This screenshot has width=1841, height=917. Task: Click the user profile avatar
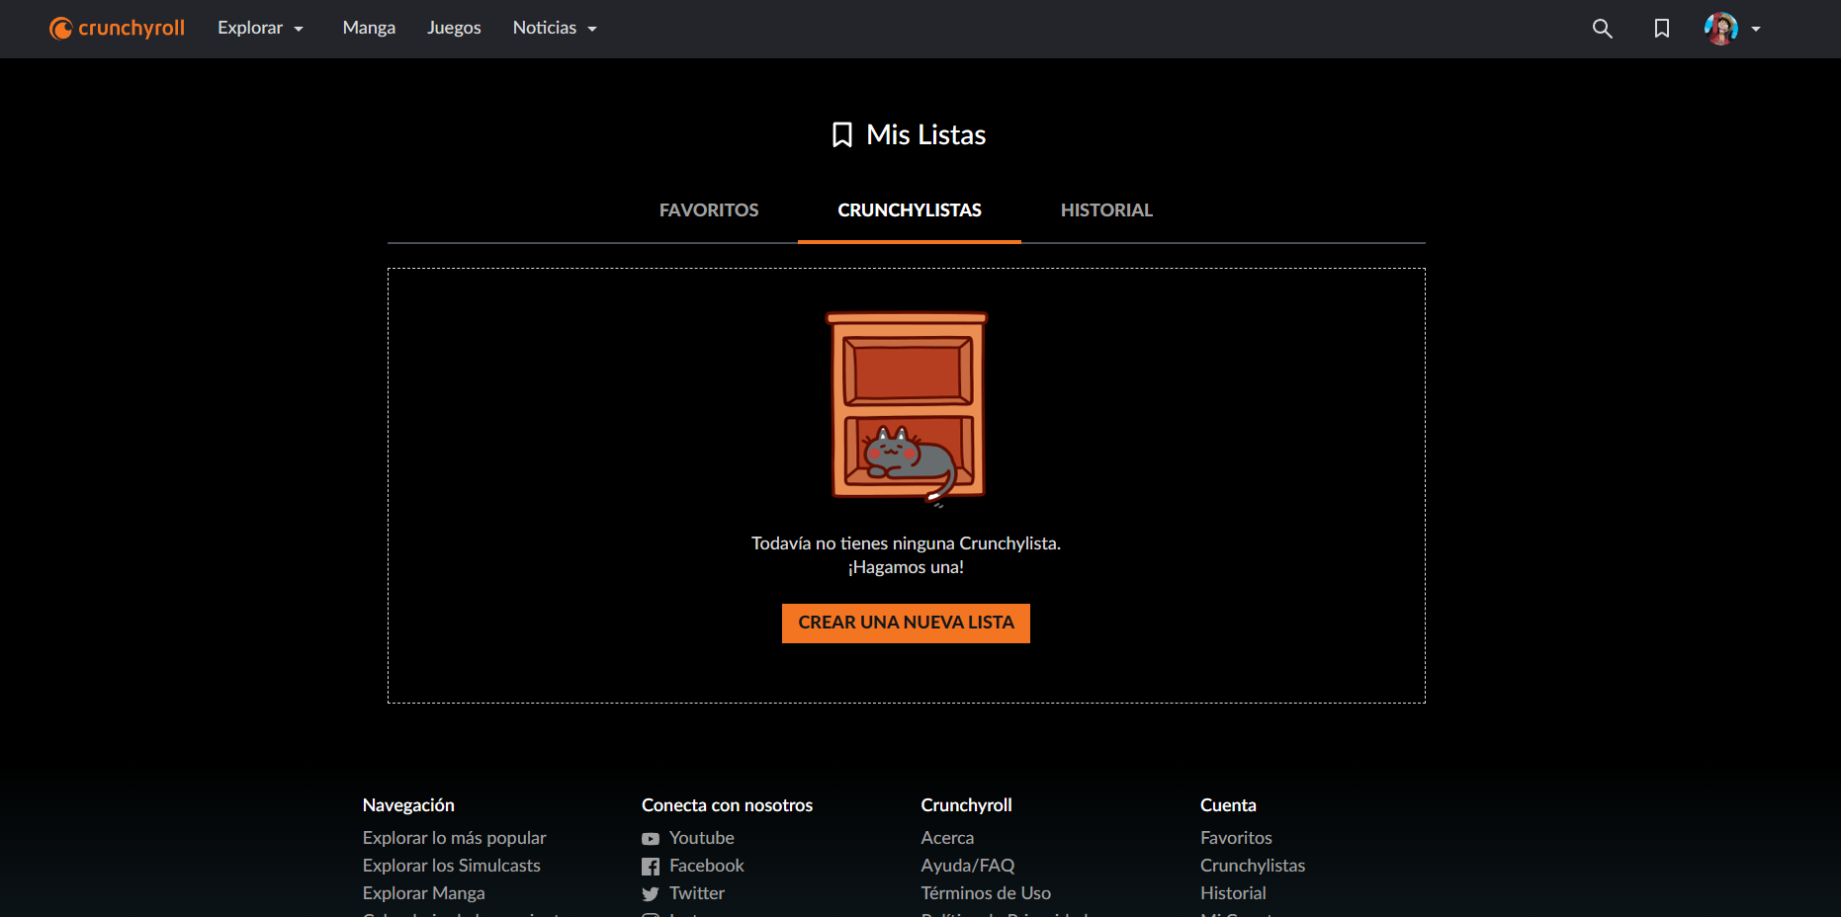tap(1721, 29)
